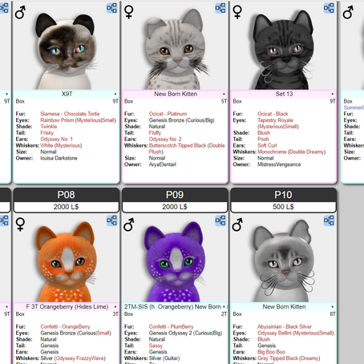The image size is (364, 364).
Task: Click Tapestry Royale eyes value
Action: (x=278, y=123)
